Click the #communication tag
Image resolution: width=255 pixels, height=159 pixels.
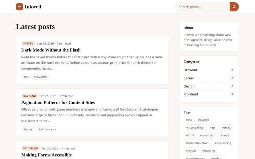pyautogui.click(x=197, y=143)
